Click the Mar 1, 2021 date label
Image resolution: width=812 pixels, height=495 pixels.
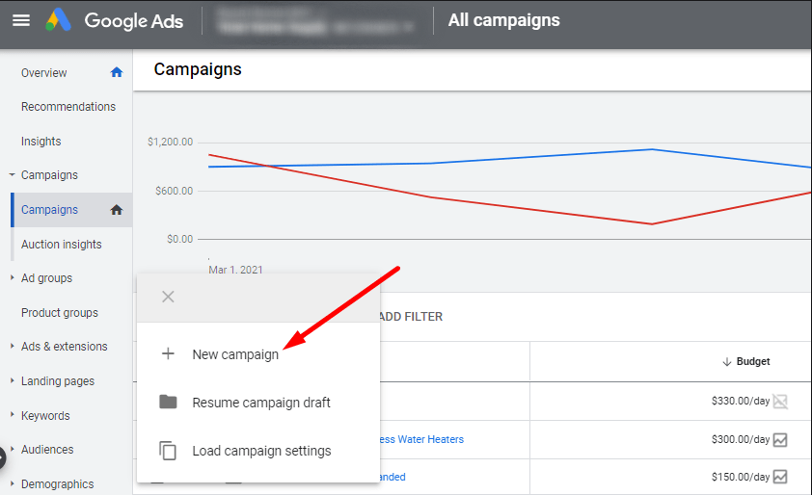pyautogui.click(x=235, y=270)
